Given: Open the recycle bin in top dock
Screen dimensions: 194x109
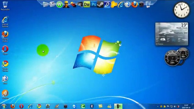Looking at the screenshot, I should 148,5.
